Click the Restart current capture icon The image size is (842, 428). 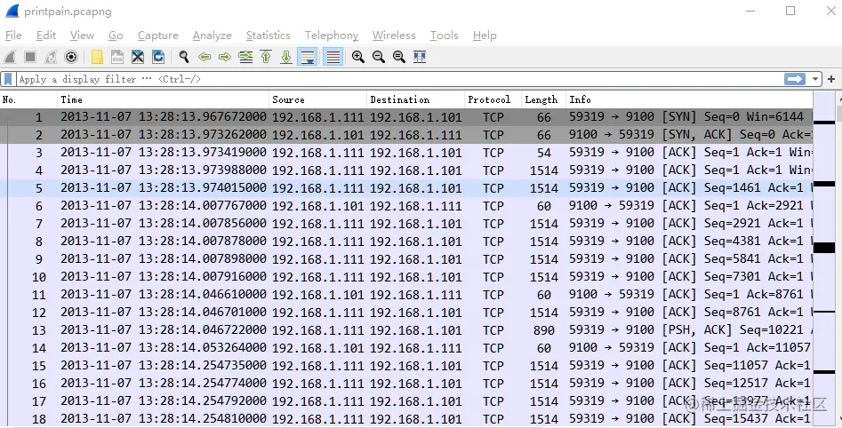point(51,57)
